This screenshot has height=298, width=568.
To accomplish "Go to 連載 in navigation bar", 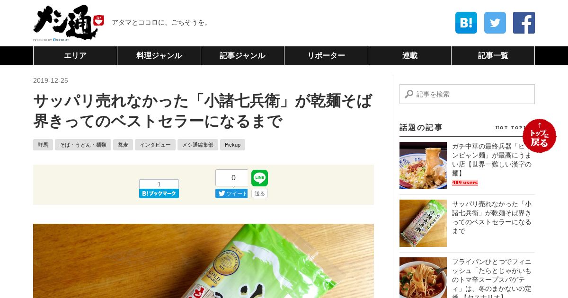I will pyautogui.click(x=410, y=56).
